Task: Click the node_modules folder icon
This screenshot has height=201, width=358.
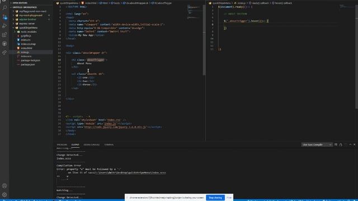Action: 18,32
